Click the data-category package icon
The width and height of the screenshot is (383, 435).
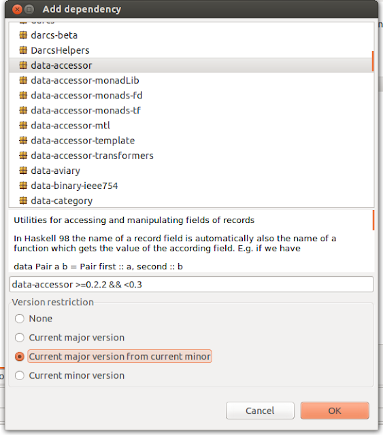[x=23, y=201]
